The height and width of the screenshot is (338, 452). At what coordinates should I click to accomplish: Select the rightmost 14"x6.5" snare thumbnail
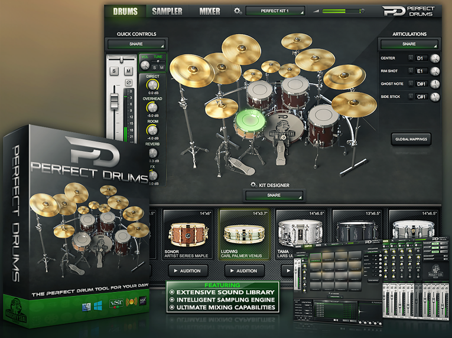coord(414,225)
